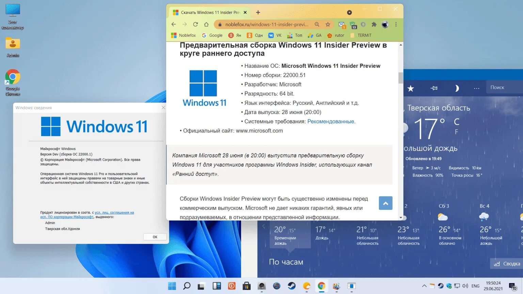The width and height of the screenshot is (523, 294).
Task: Open clock and date 19:50:24
Action: 493,286
